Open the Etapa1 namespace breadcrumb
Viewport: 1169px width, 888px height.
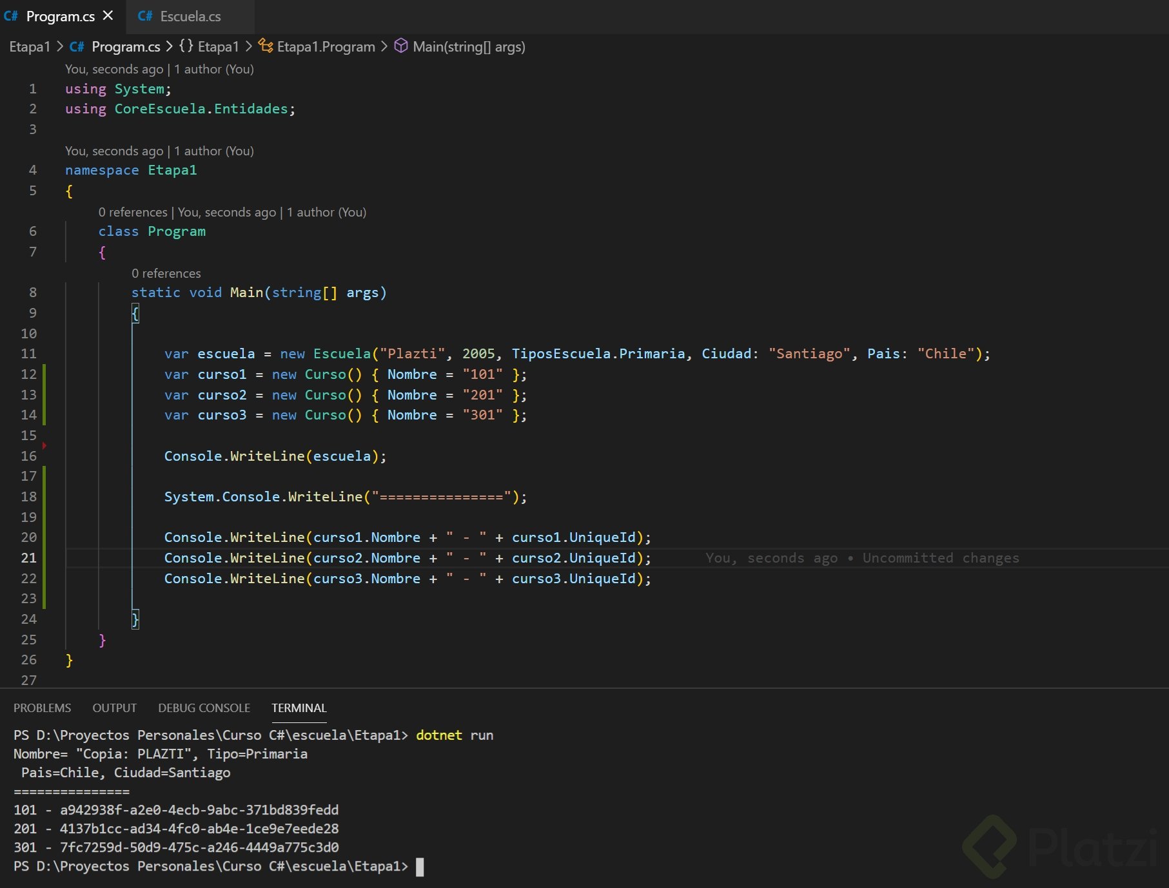(x=218, y=46)
